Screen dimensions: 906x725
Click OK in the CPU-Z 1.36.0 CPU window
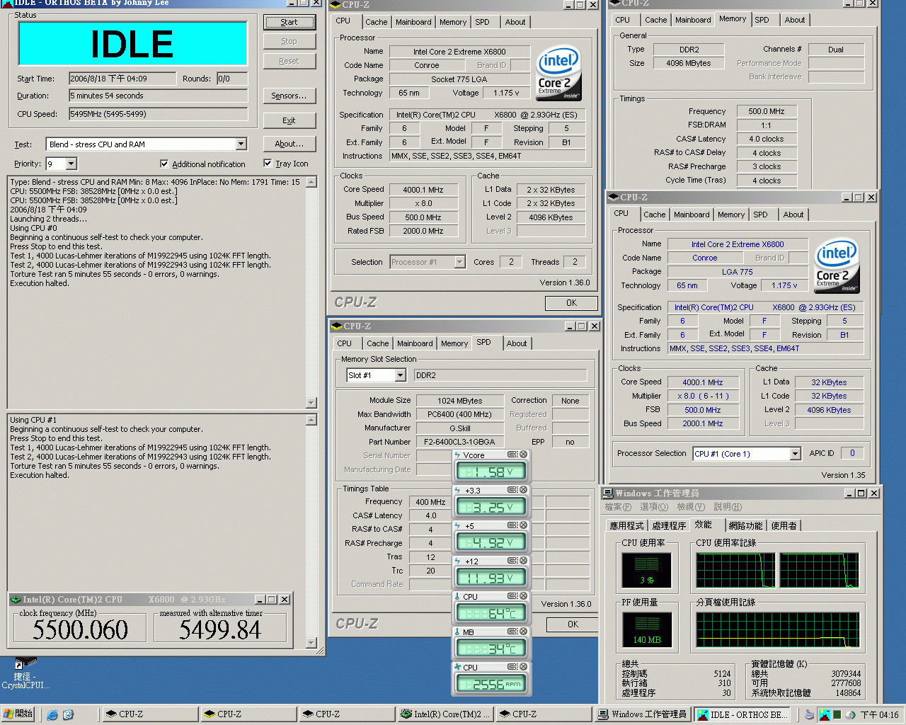click(571, 303)
